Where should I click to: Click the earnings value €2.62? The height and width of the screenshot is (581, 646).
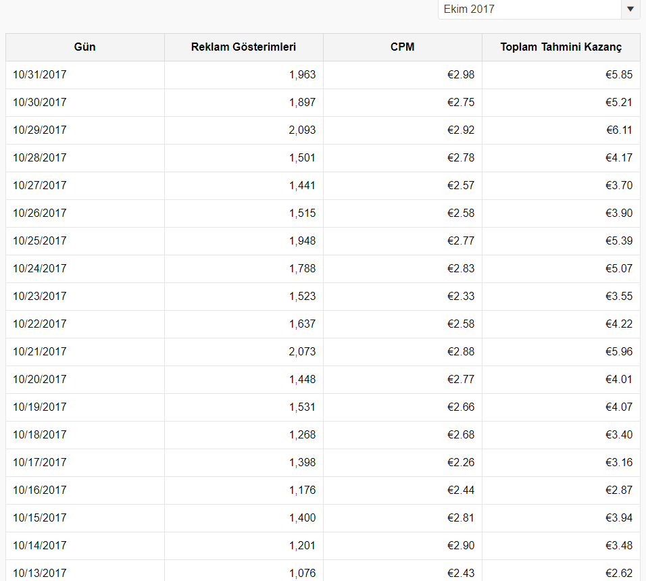pyautogui.click(x=619, y=573)
